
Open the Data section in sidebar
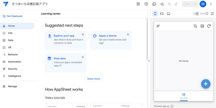tap(11, 40)
